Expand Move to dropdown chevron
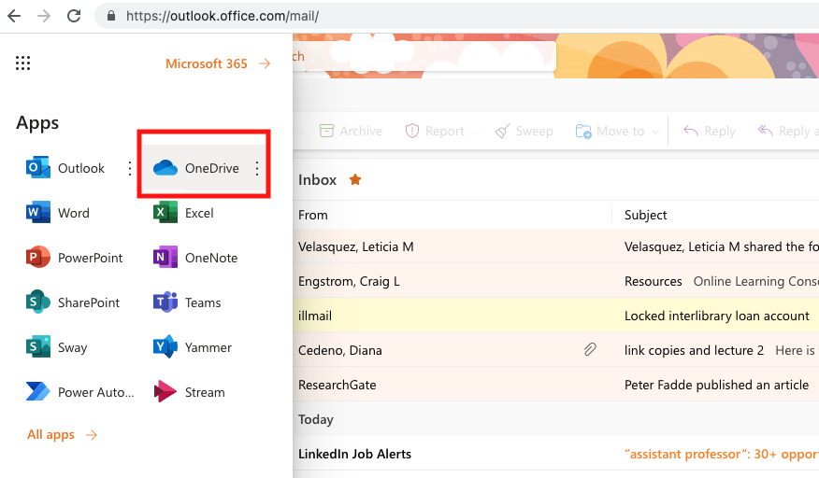Screen dimensions: 819x478 point(655,132)
